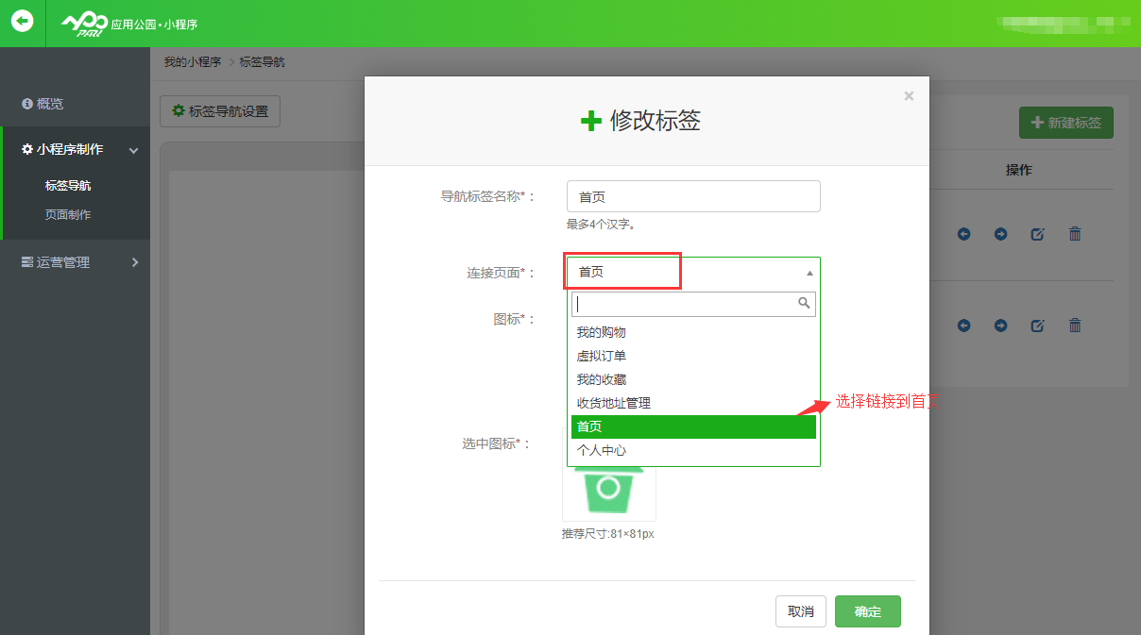This screenshot has height=635, width=1141.
Task: Click the 导航标签名称 text field
Action: (x=693, y=196)
